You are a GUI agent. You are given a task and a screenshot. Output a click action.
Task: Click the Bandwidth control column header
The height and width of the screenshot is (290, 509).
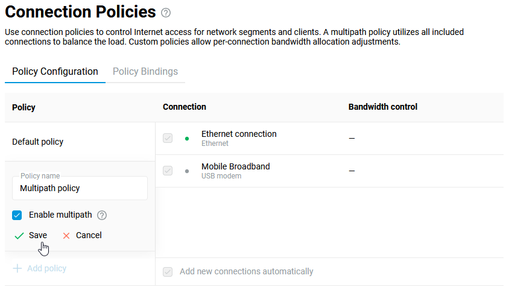pos(383,107)
